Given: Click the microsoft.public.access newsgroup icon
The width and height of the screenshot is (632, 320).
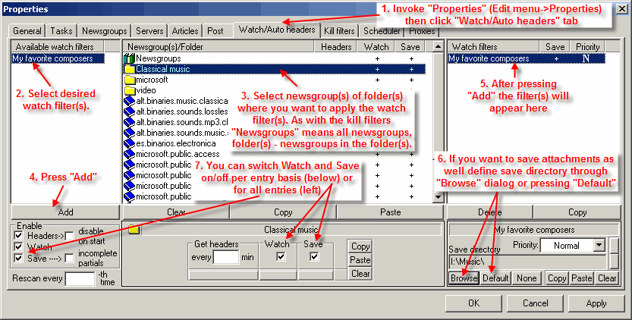Looking at the screenshot, I should [129, 154].
